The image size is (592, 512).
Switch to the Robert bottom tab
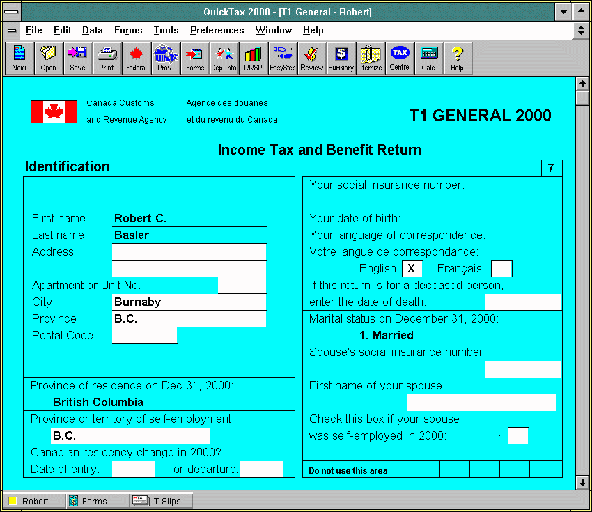(34, 501)
